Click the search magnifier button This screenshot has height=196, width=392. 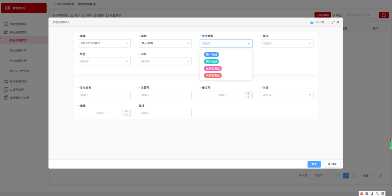pyautogui.click(x=384, y=15)
